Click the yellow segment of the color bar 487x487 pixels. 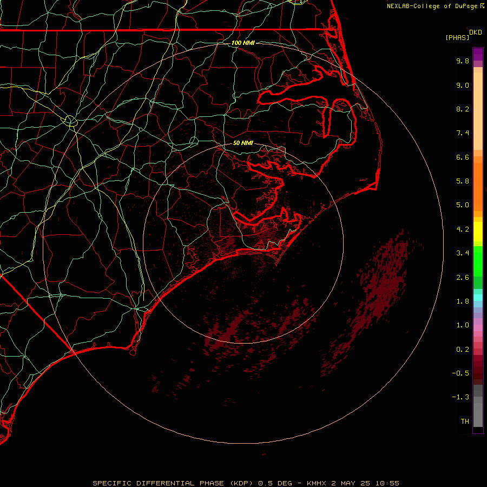[478, 232]
